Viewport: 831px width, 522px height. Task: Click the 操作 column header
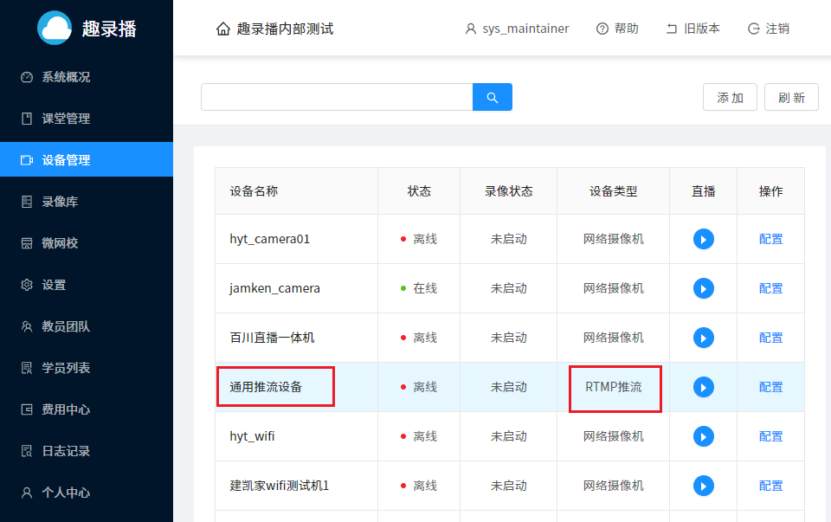[770, 191]
